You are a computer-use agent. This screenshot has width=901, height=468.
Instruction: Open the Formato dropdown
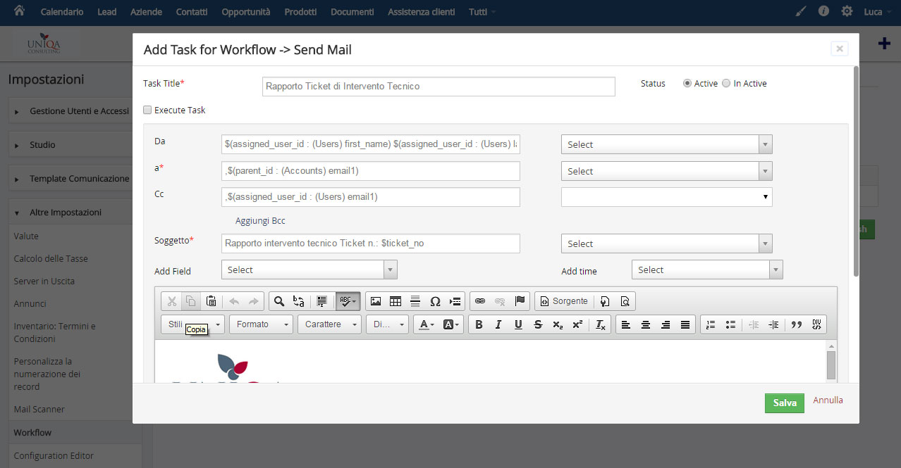[261, 324]
